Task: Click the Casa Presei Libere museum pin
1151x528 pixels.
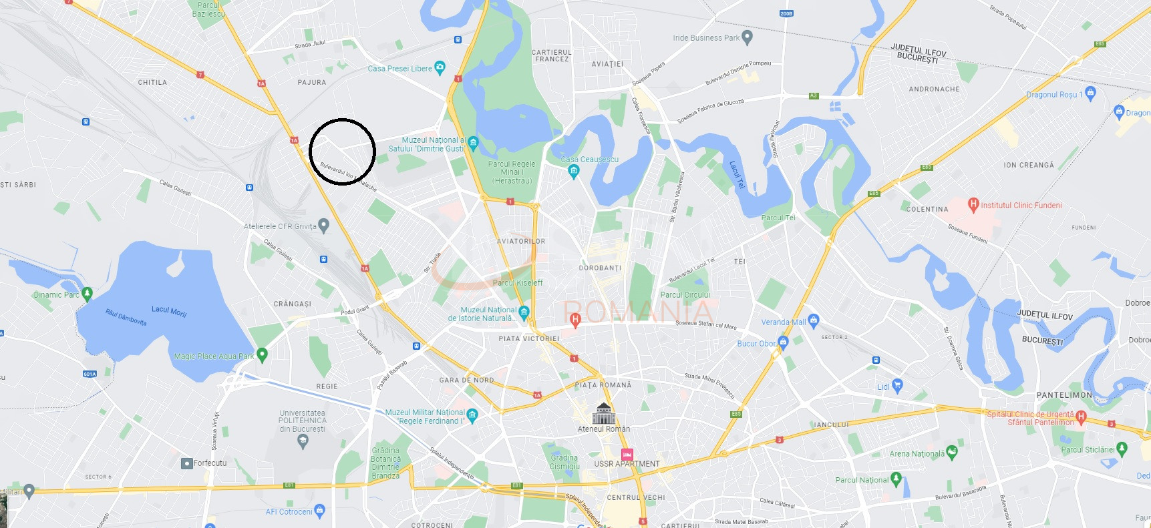Action: click(440, 67)
